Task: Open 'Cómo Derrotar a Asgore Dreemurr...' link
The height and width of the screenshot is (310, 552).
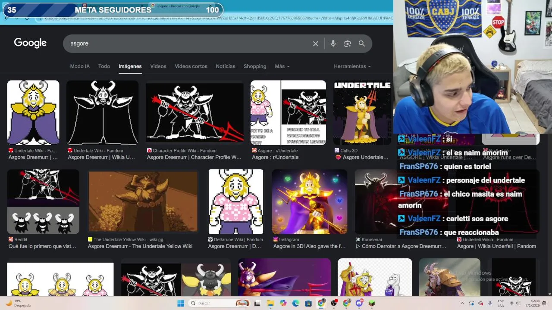Action: coord(401,246)
